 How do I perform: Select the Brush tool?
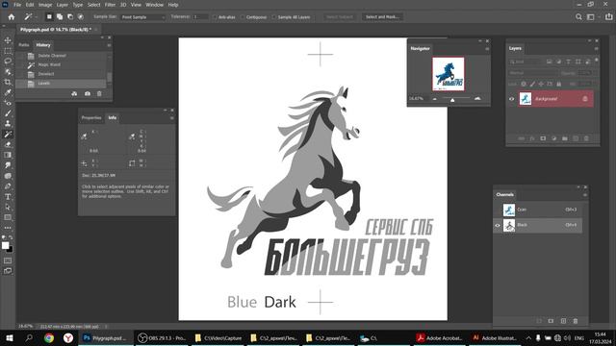(x=8, y=113)
